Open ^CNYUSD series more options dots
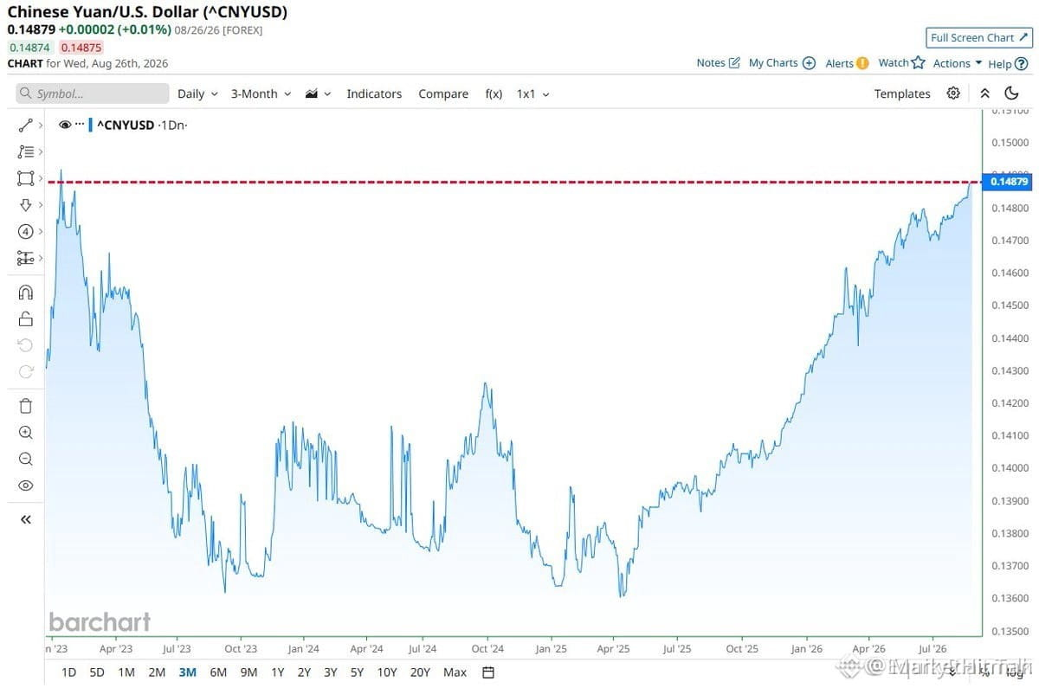The height and width of the screenshot is (688, 1039). click(x=80, y=125)
